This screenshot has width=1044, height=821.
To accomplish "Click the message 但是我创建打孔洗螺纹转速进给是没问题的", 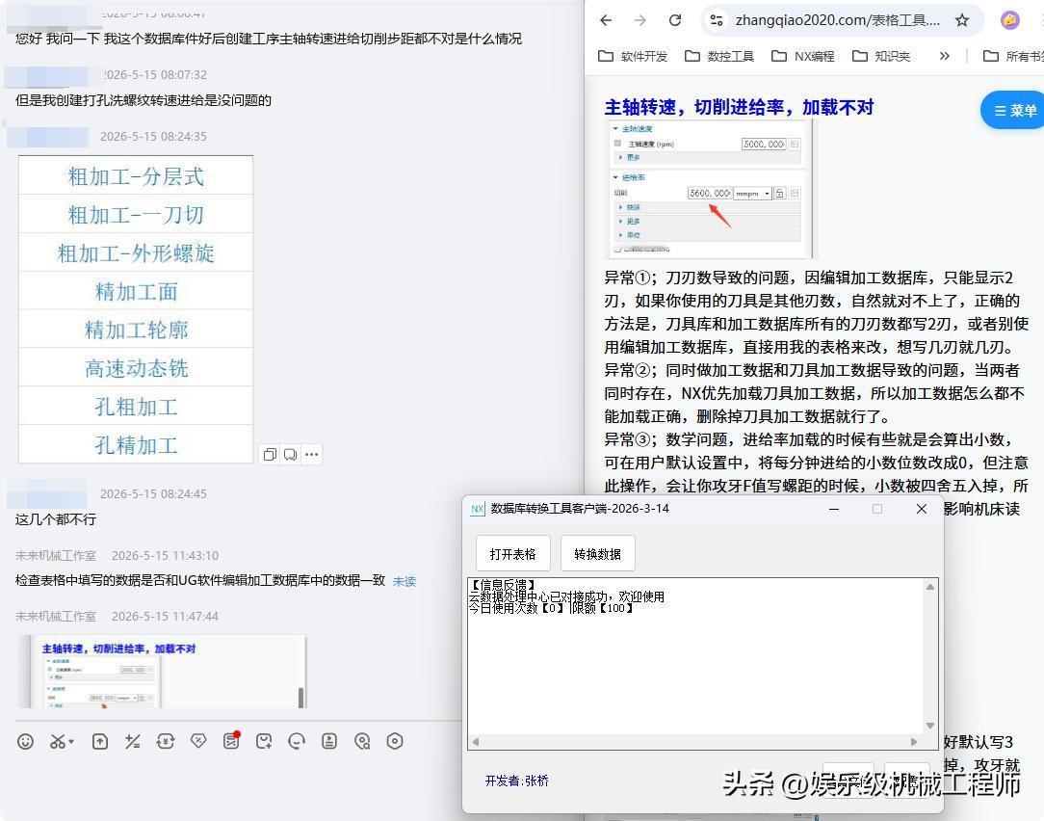I will coord(144,100).
